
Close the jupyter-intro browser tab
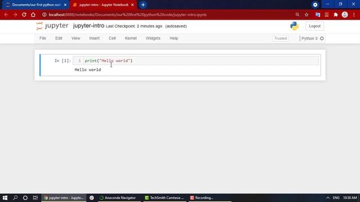tap(133, 5)
